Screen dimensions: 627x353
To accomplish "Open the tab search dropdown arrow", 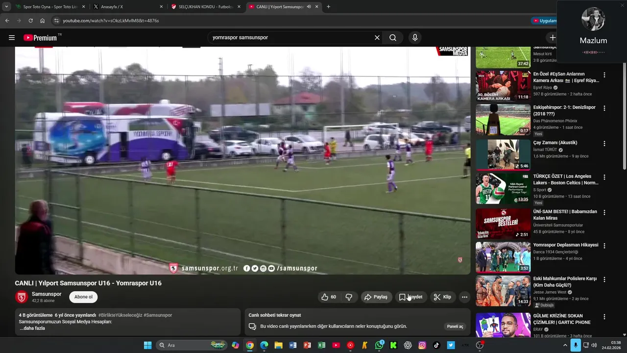I will coord(6,7).
